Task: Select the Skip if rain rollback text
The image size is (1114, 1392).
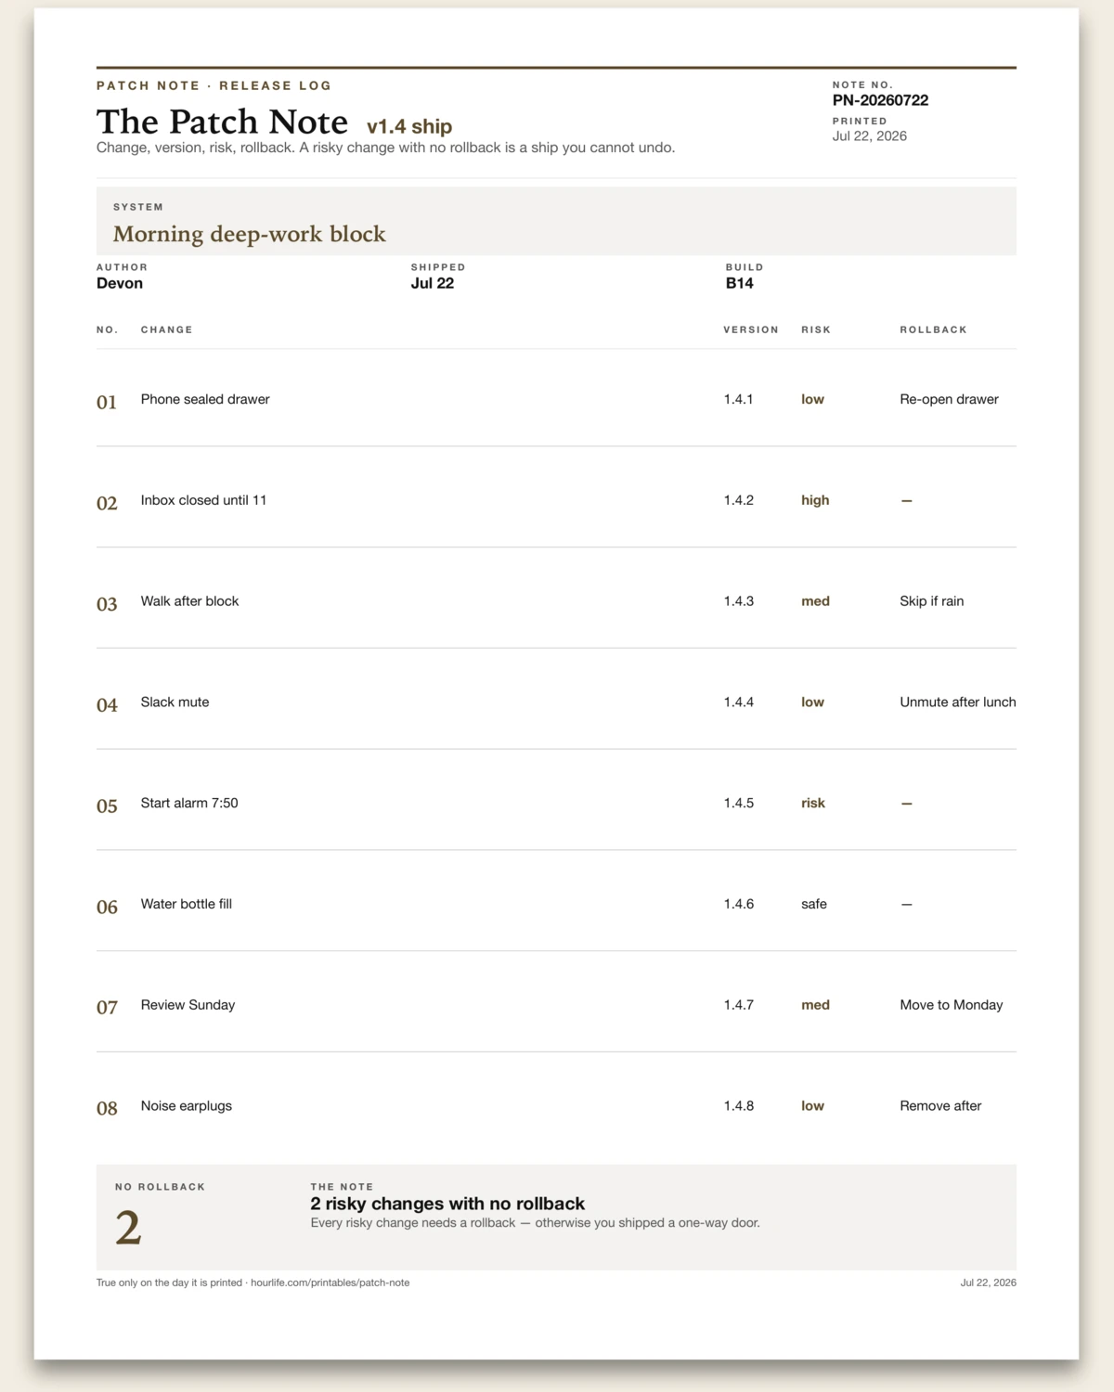Action: click(931, 601)
